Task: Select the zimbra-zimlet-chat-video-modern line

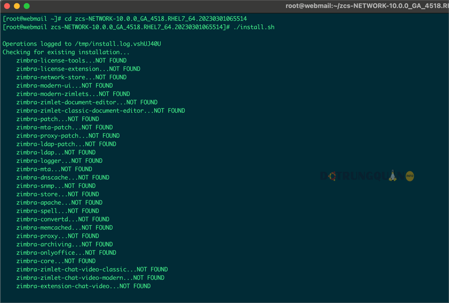Action: [x=90, y=277]
